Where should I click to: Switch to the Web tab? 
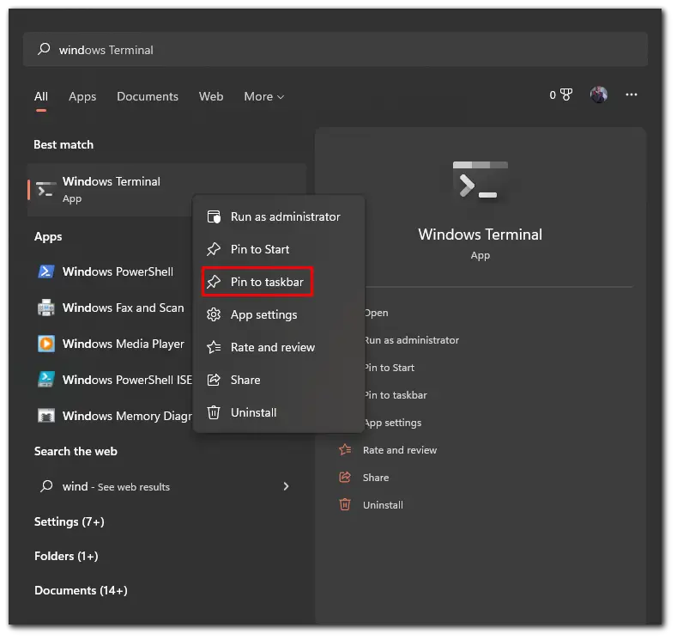point(211,96)
